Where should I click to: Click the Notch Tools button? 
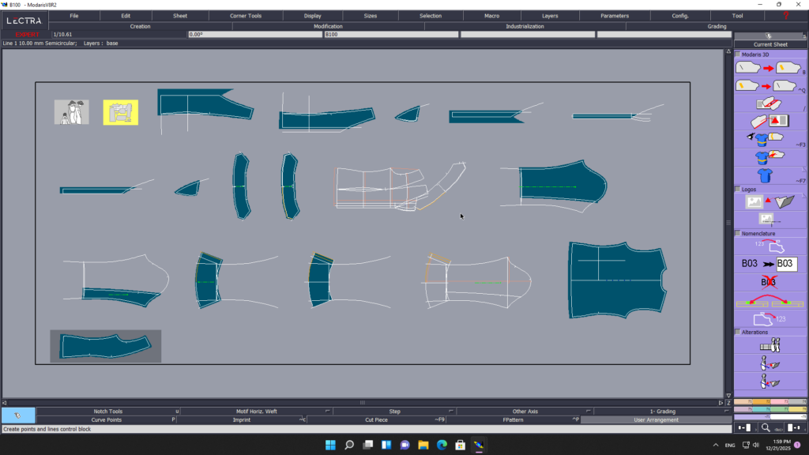point(107,412)
